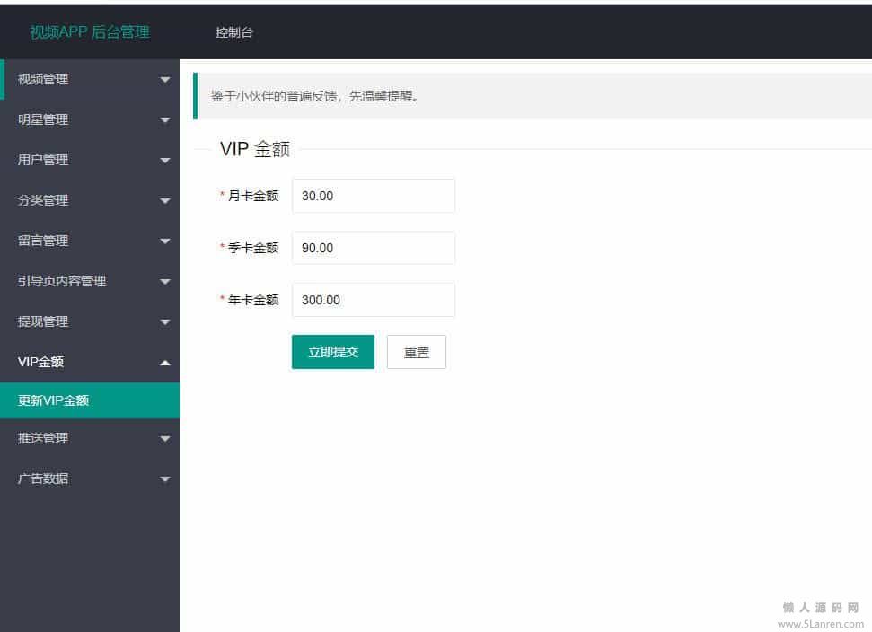Focus the 年卡金额 input field
This screenshot has width=872, height=632.
pyautogui.click(x=374, y=300)
